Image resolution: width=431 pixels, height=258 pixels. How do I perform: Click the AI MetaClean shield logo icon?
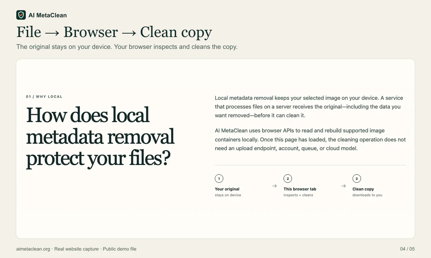pos(21,15)
